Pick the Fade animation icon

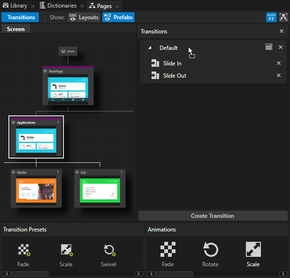[168, 250]
